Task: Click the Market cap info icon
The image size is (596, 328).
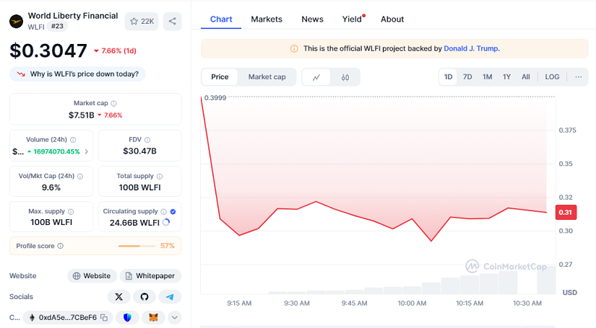Action: 113,104
